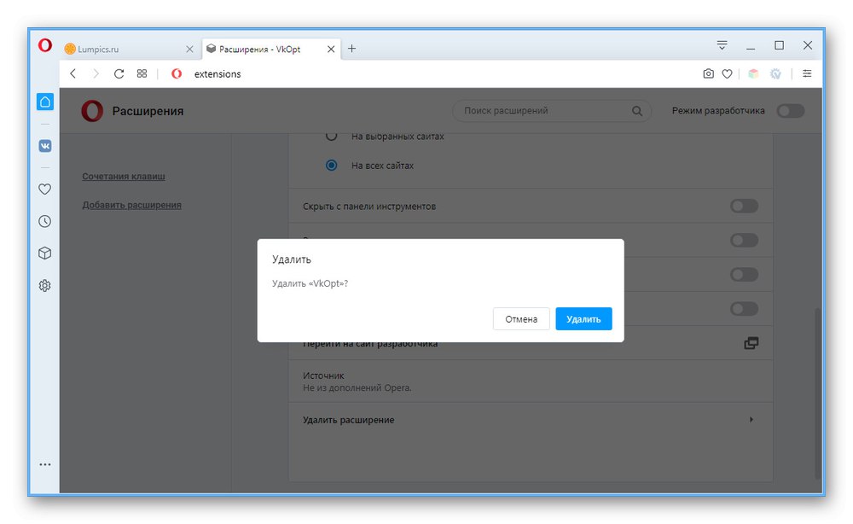Select На выбранных сайтах radio button
This screenshot has height=524, width=853.
coord(331,136)
